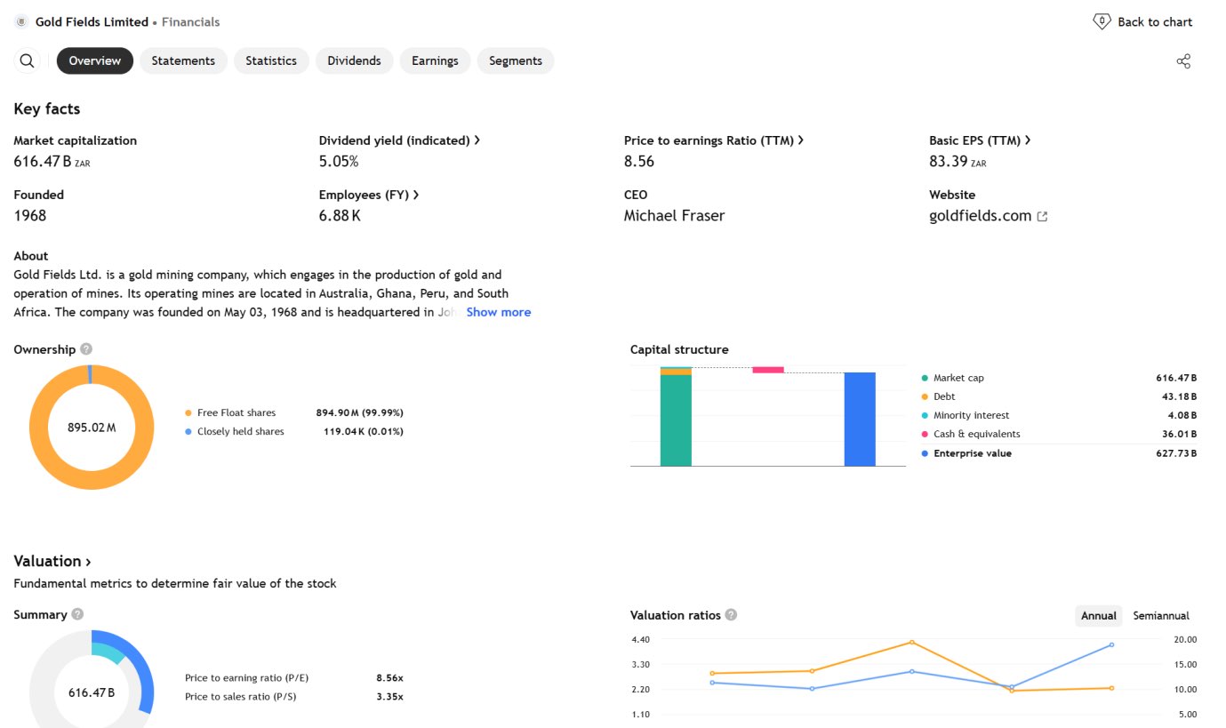This screenshot has width=1226, height=728.
Task: Open Employees (FY) details
Action: tap(369, 195)
